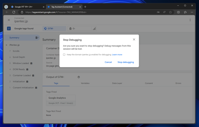Close the Google タグ マネージャー browser tab
The image size is (199, 127).
[x=43, y=7]
